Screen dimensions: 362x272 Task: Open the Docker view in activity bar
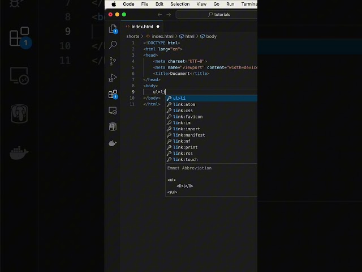[113, 143]
